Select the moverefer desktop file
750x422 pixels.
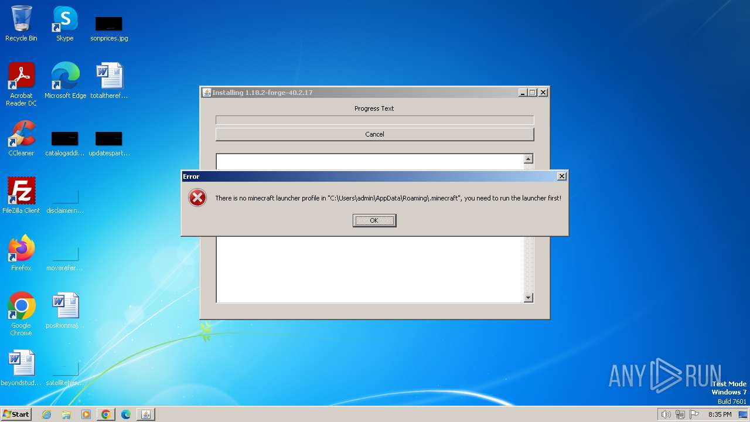[65, 258]
